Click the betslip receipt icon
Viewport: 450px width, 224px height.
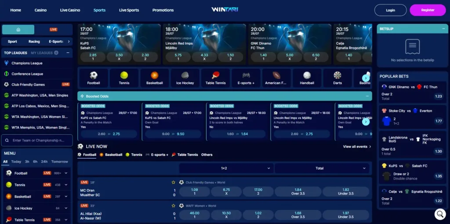[x=412, y=47]
